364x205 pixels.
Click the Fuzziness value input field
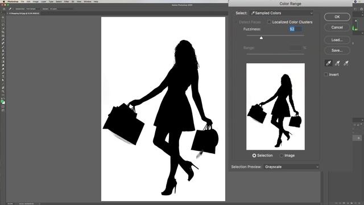point(296,29)
